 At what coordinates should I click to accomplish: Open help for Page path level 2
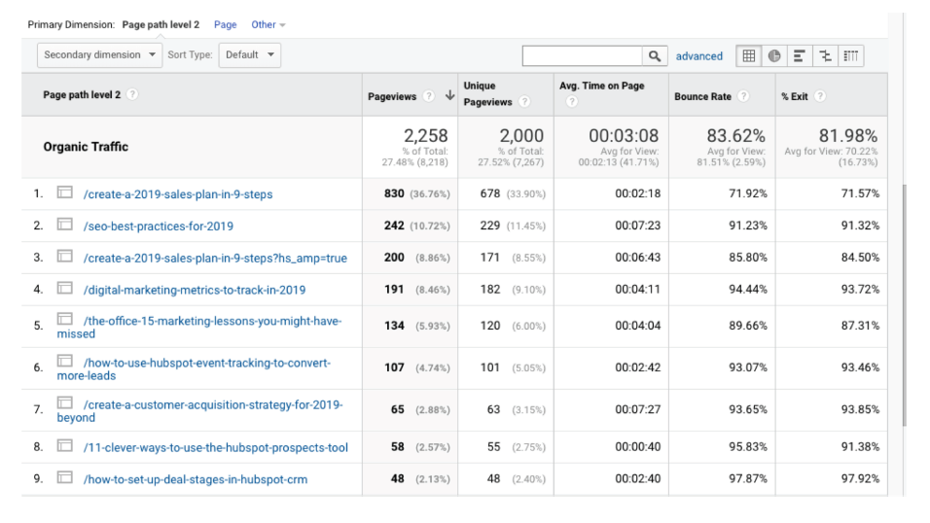click(x=132, y=94)
